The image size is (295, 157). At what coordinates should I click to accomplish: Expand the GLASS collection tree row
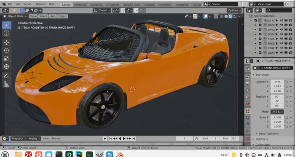[255, 53]
